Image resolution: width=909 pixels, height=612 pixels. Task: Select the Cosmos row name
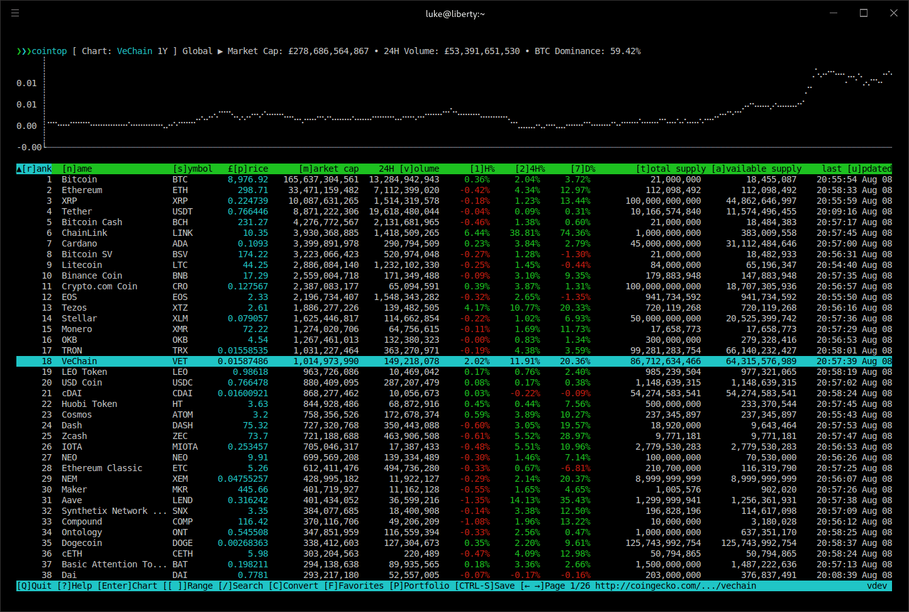coord(77,414)
